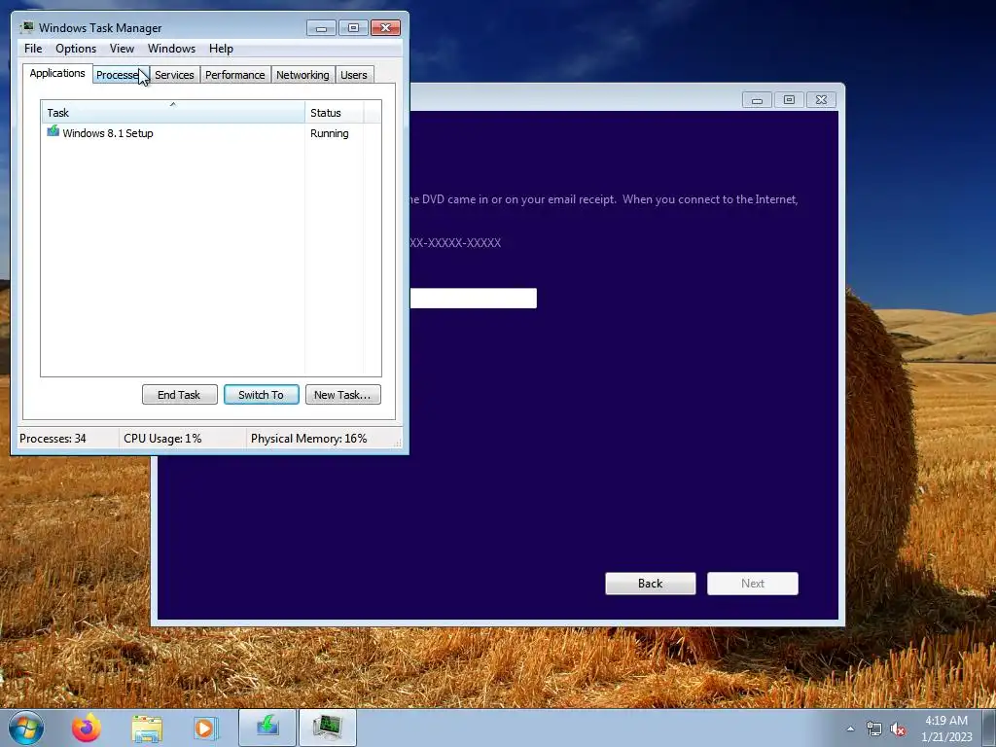Open the File menu
Image resolution: width=996 pixels, height=747 pixels.
pyautogui.click(x=33, y=49)
